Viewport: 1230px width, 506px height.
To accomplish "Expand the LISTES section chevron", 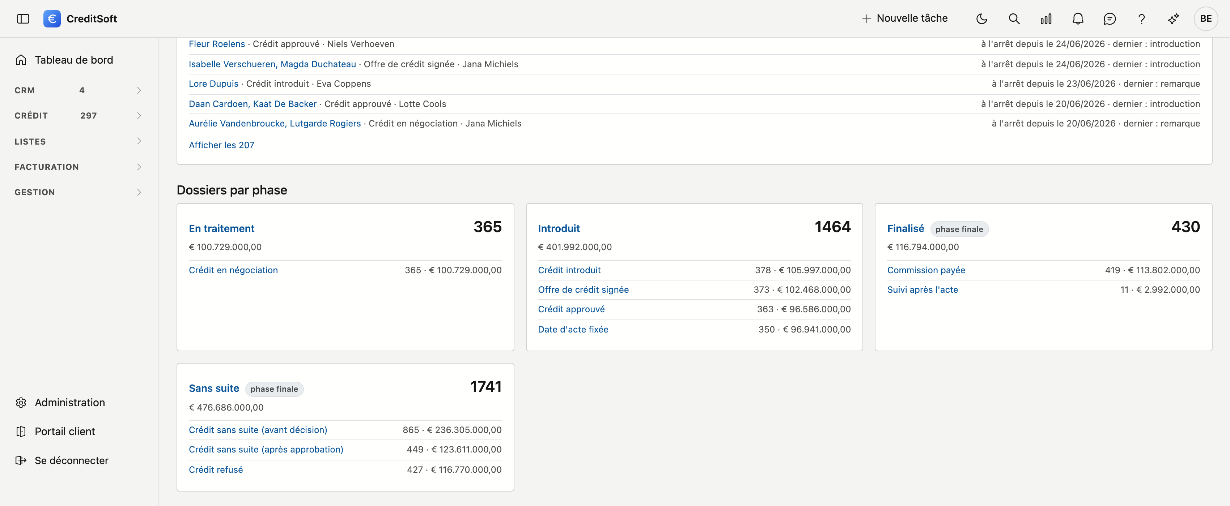I will click(139, 141).
